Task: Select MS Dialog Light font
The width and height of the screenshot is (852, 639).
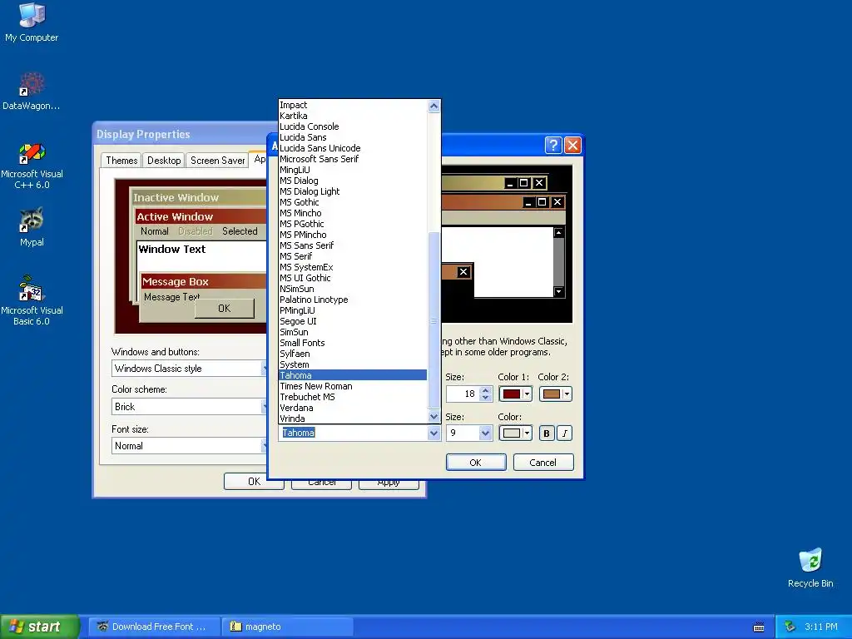Action: (x=353, y=191)
